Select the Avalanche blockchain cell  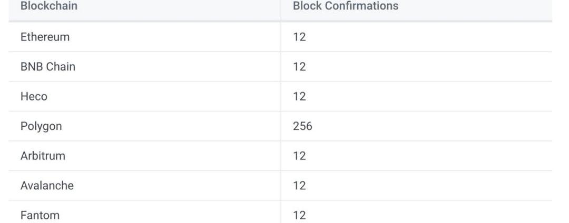pos(47,186)
